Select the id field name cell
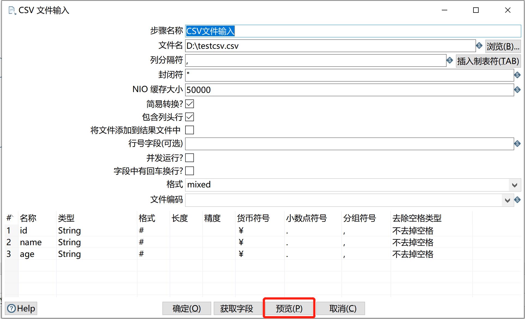Image resolution: width=525 pixels, height=319 pixels. click(37, 230)
